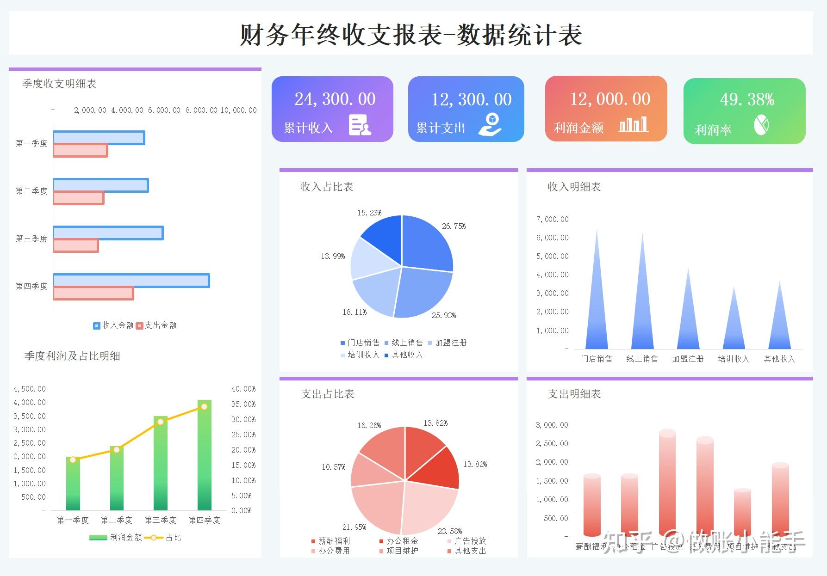827x576 pixels.
Task: Click the tallest cylinder in 支出明细表
Action: pyautogui.click(x=667, y=483)
